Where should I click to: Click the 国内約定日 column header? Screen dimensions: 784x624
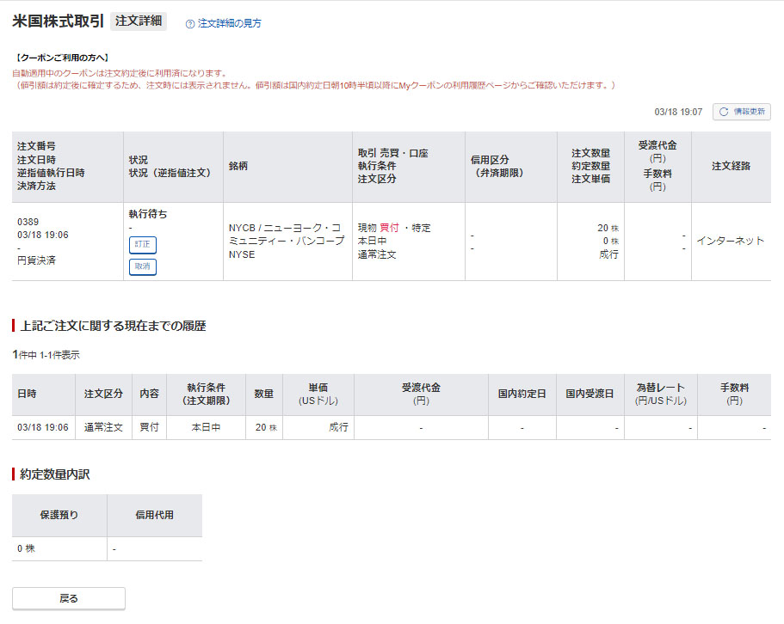(x=522, y=394)
